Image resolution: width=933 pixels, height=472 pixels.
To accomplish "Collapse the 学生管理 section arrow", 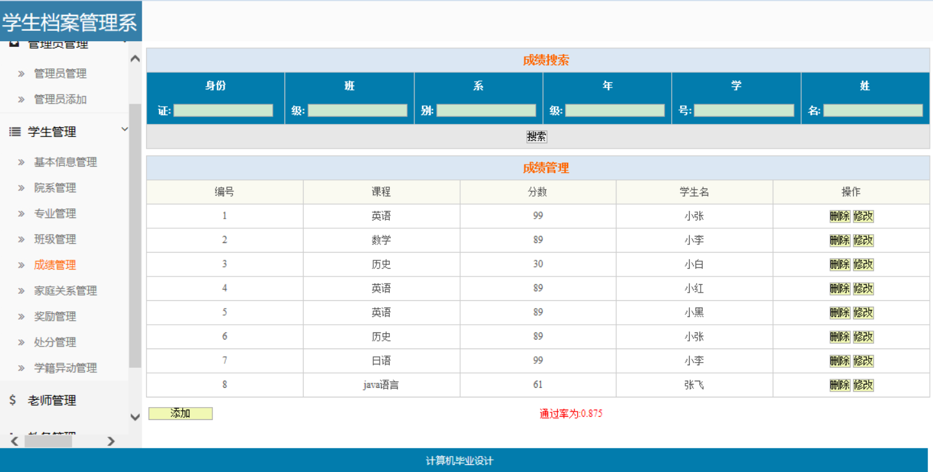I will [125, 130].
